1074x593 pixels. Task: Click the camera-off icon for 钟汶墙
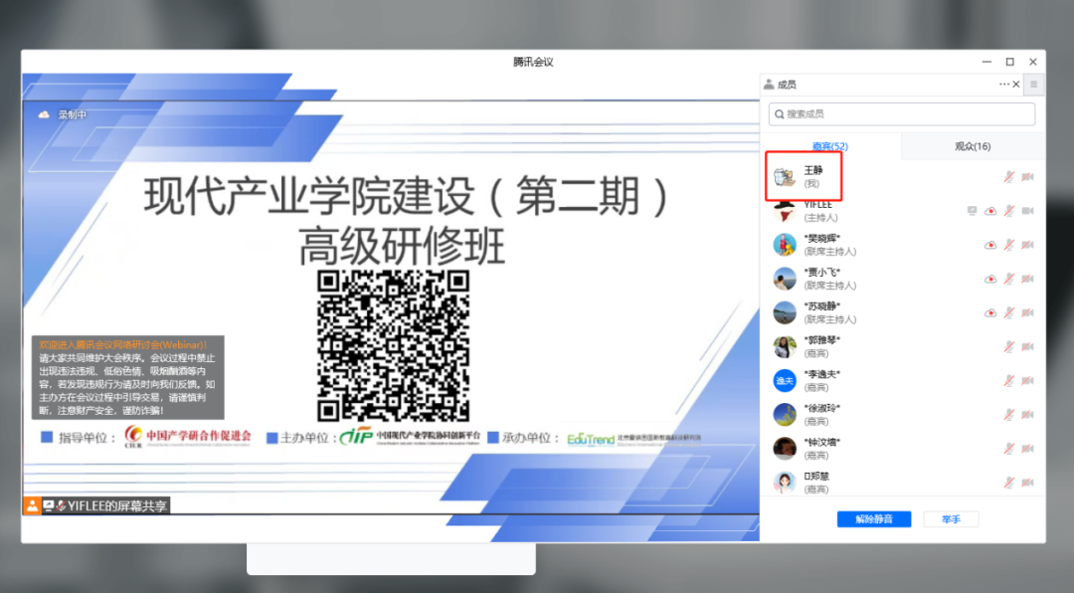1027,449
